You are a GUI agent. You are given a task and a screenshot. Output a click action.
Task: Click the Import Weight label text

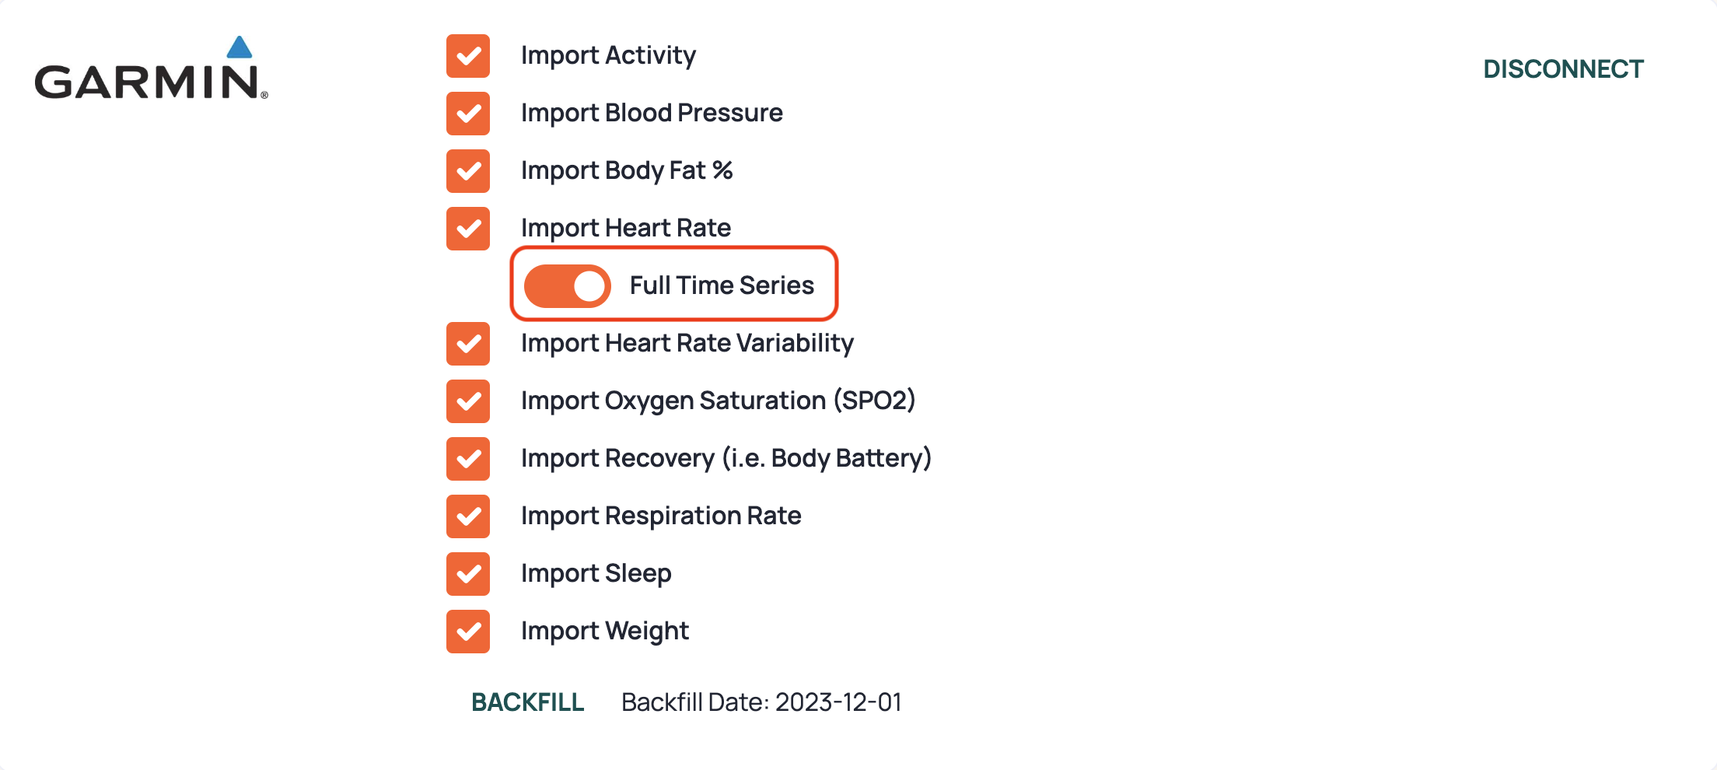(605, 632)
